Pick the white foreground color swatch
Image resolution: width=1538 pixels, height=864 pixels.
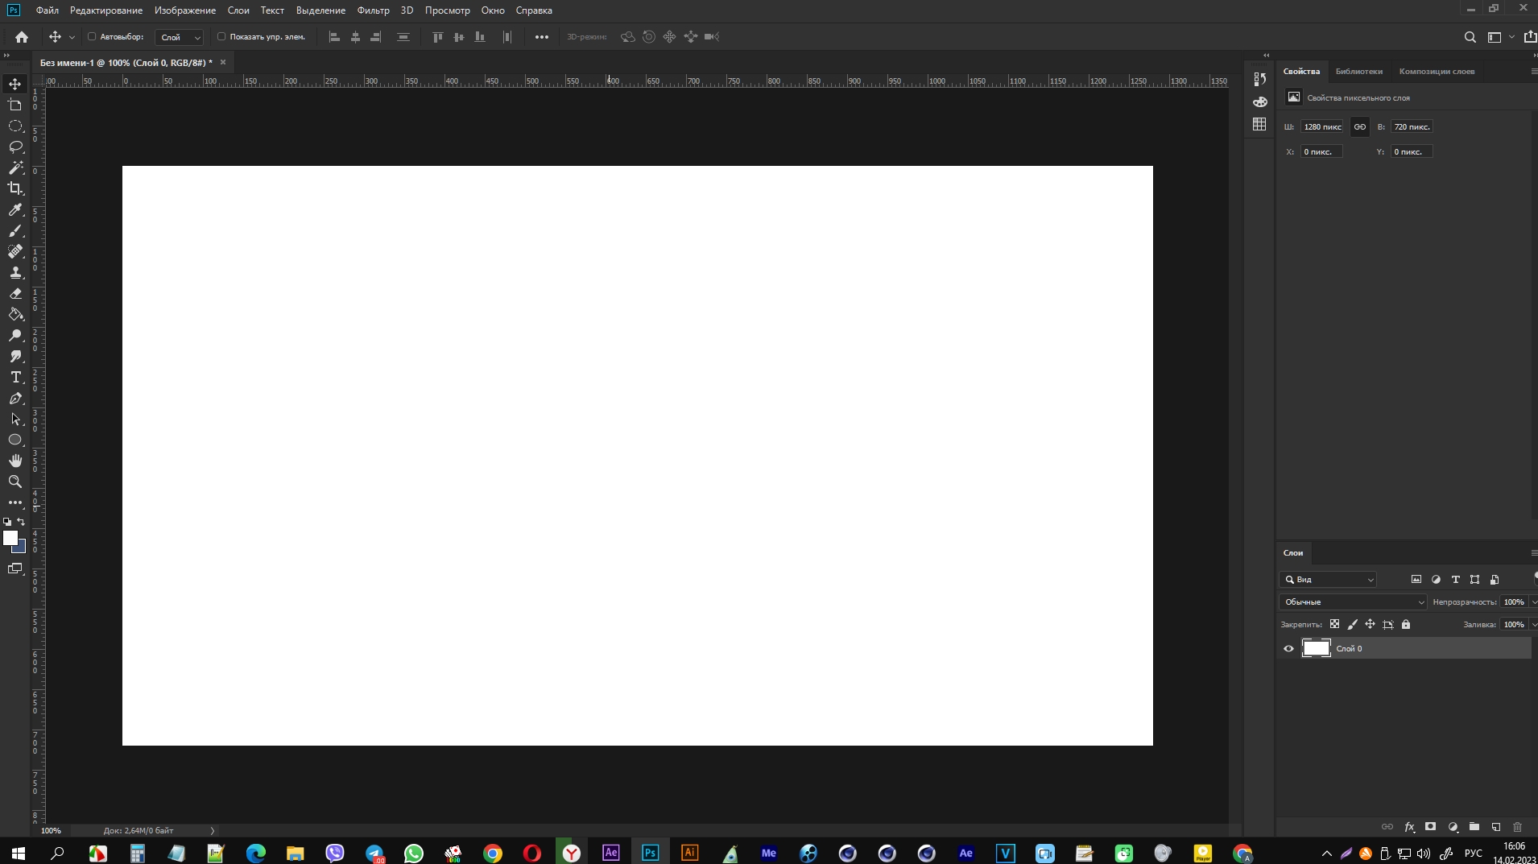[x=10, y=538]
